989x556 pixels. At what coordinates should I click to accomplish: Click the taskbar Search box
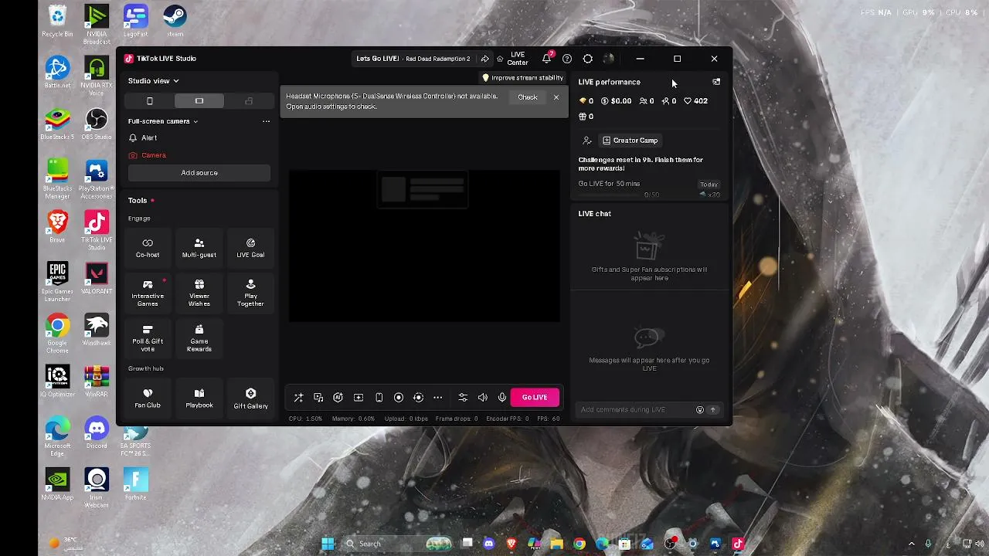[x=398, y=544]
